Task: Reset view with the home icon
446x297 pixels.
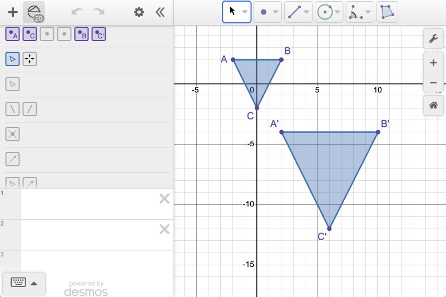Action: click(433, 105)
